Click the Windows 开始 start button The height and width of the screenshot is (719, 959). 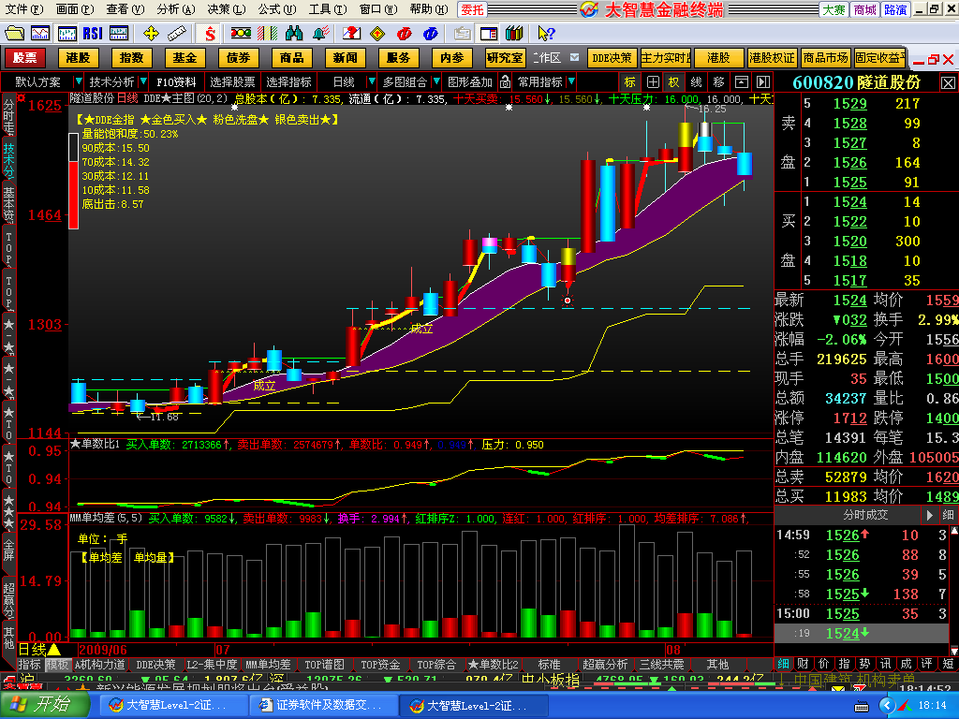(x=44, y=705)
